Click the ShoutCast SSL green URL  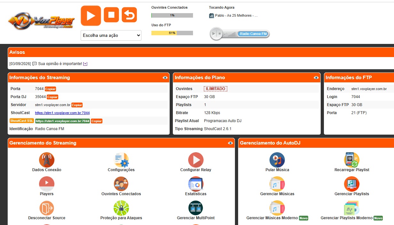click(62, 121)
